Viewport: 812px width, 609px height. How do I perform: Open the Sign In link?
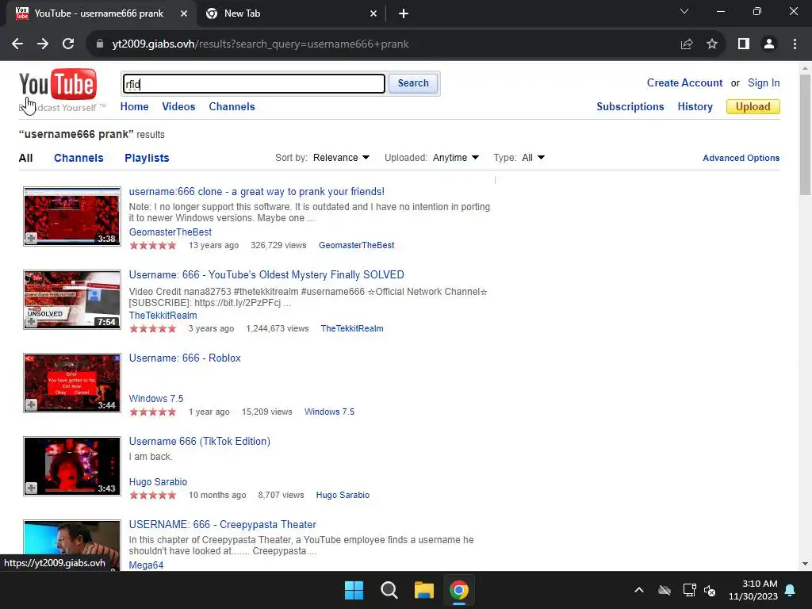[764, 82]
